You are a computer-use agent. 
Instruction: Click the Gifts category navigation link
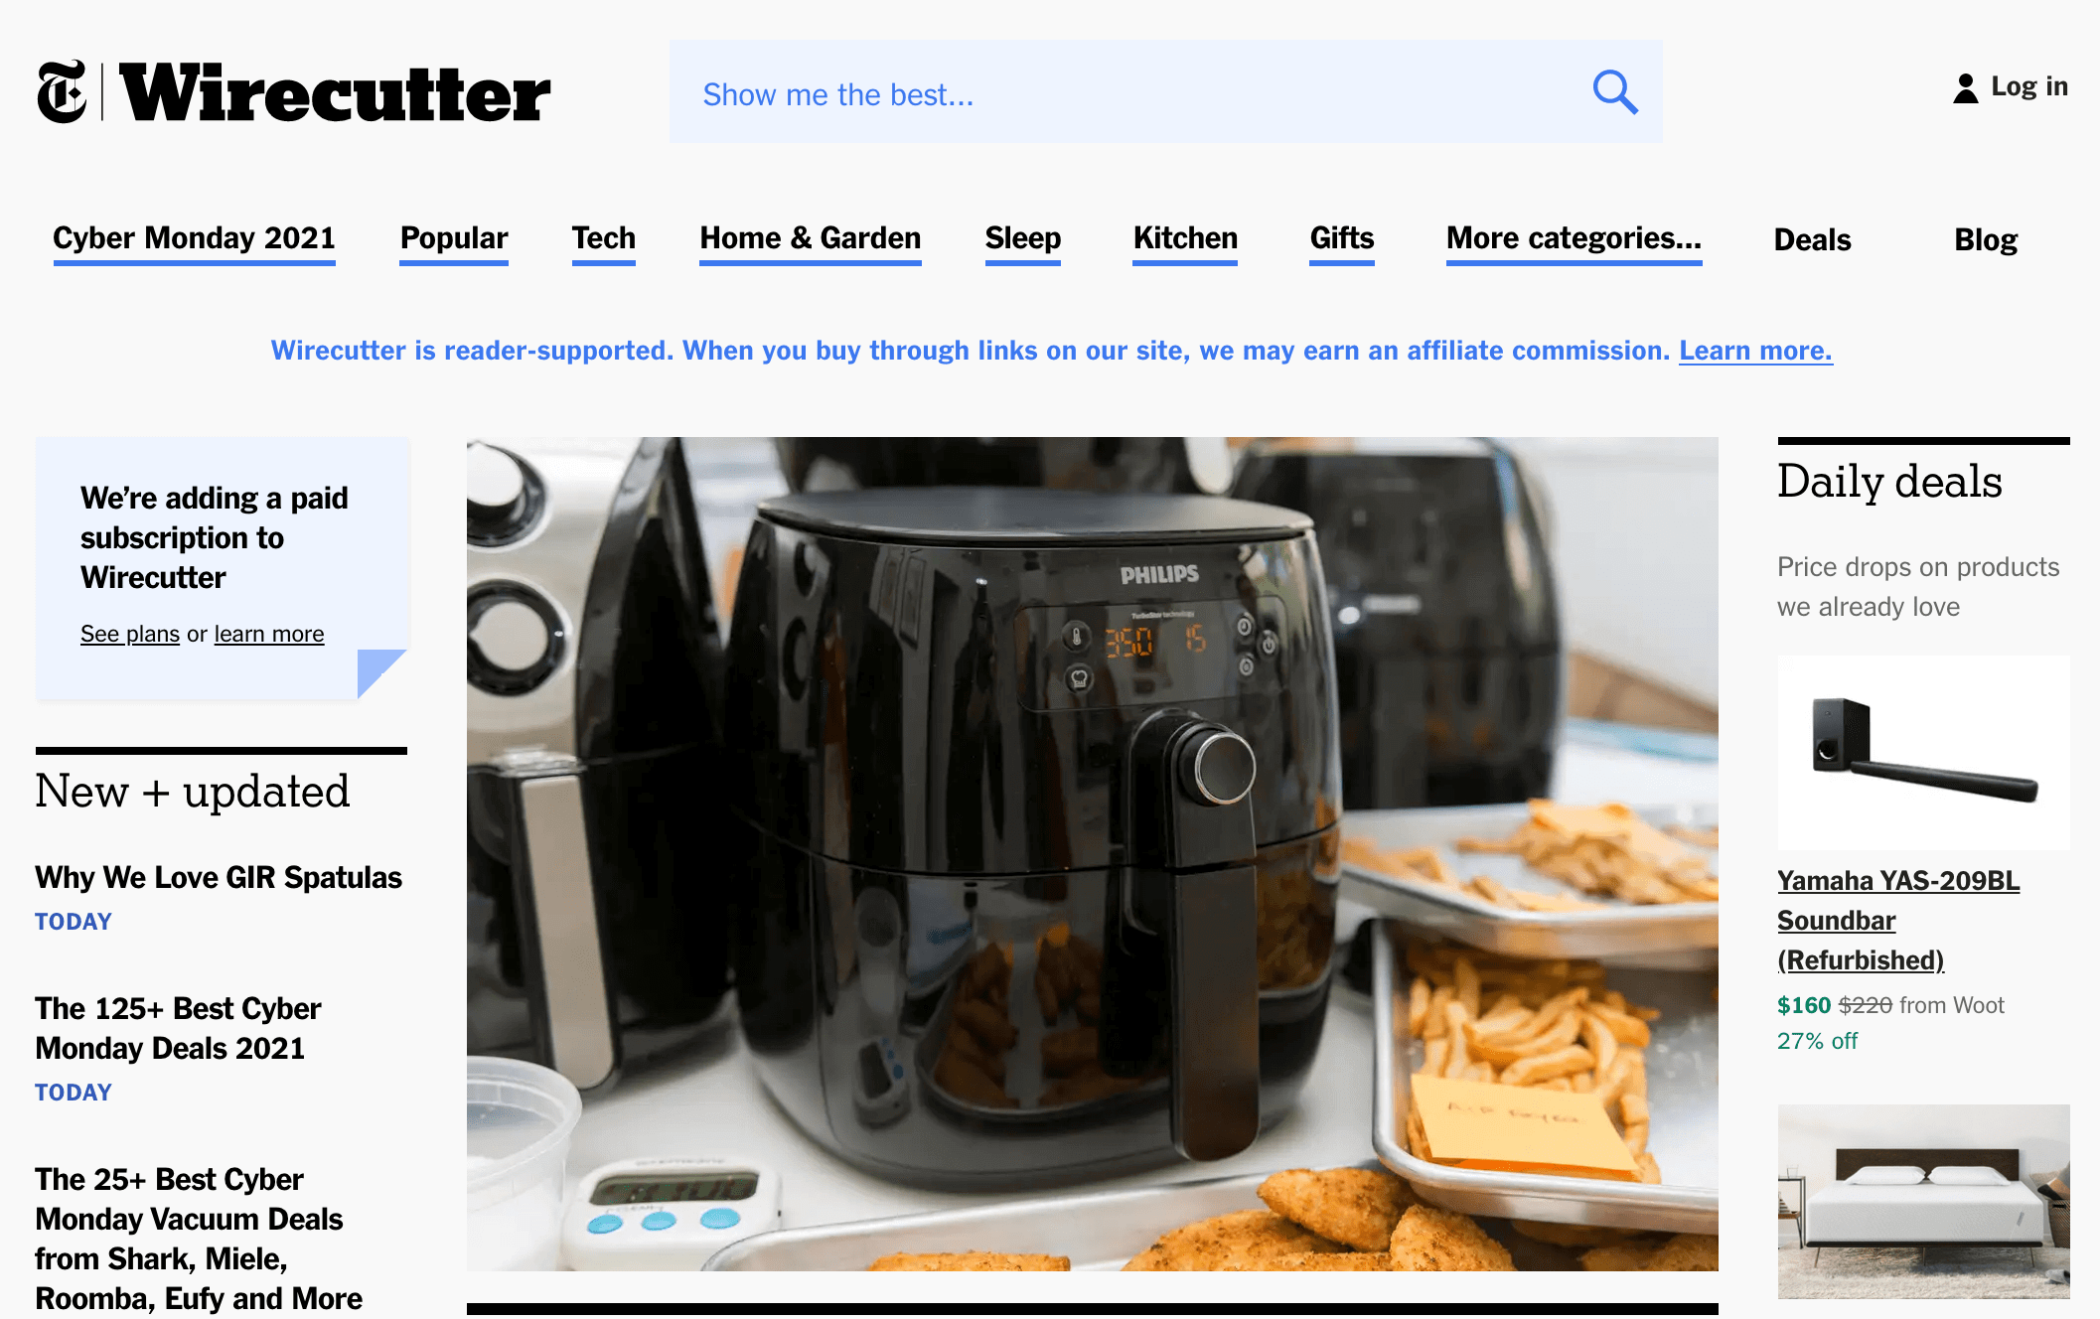(x=1342, y=237)
